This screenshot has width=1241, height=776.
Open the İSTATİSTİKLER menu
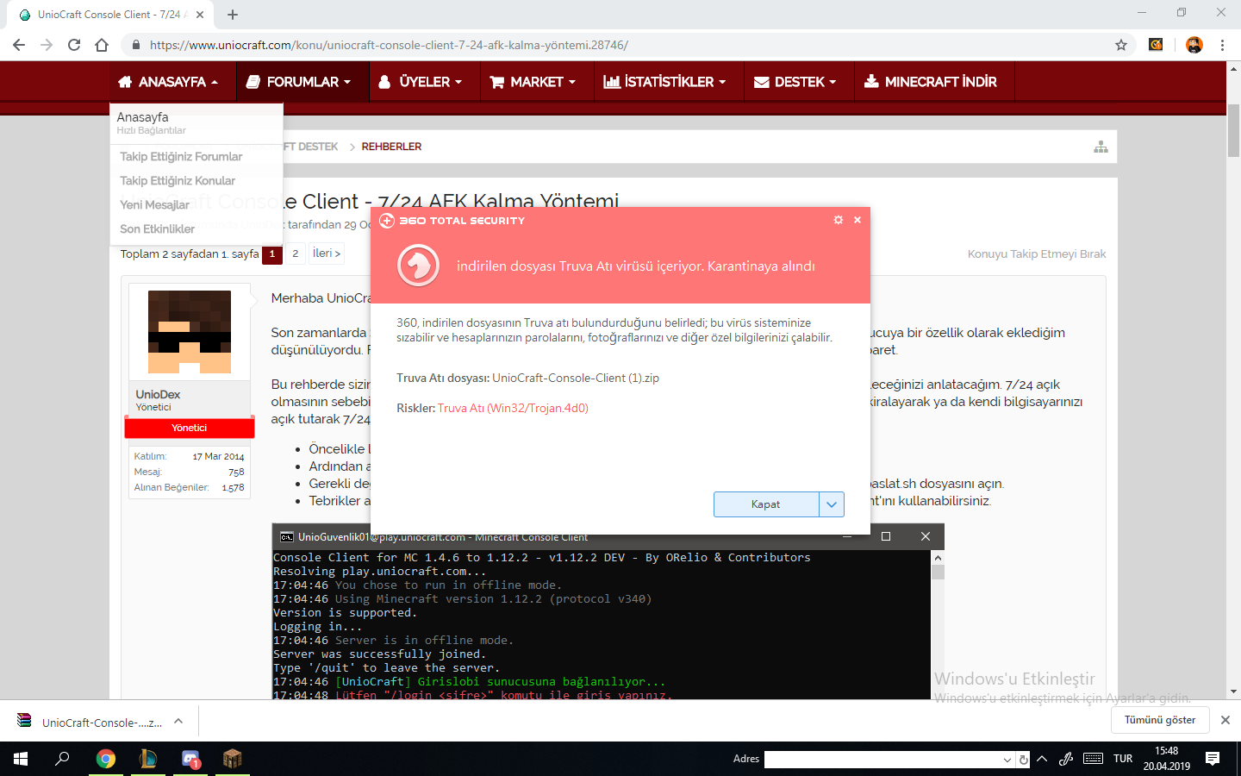pyautogui.click(x=664, y=82)
